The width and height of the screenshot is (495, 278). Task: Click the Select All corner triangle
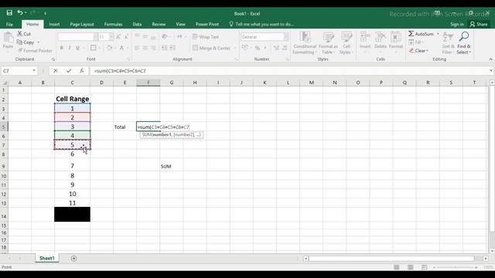click(5, 83)
